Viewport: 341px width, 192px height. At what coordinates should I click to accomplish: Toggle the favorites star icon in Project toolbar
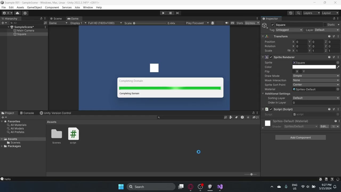click(x=248, y=117)
